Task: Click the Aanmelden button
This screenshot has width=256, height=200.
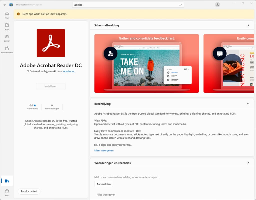Action: (x=103, y=184)
